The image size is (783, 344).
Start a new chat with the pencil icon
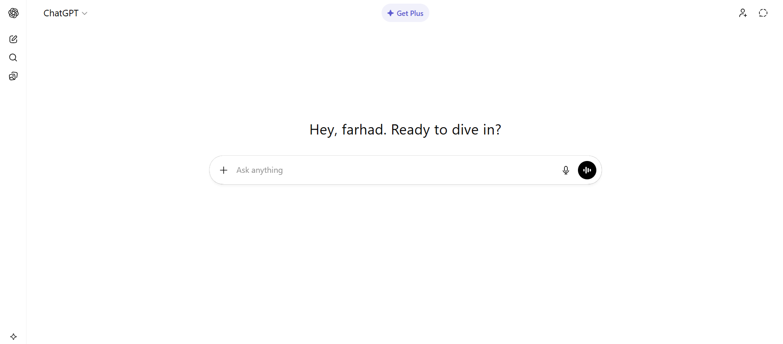click(13, 39)
